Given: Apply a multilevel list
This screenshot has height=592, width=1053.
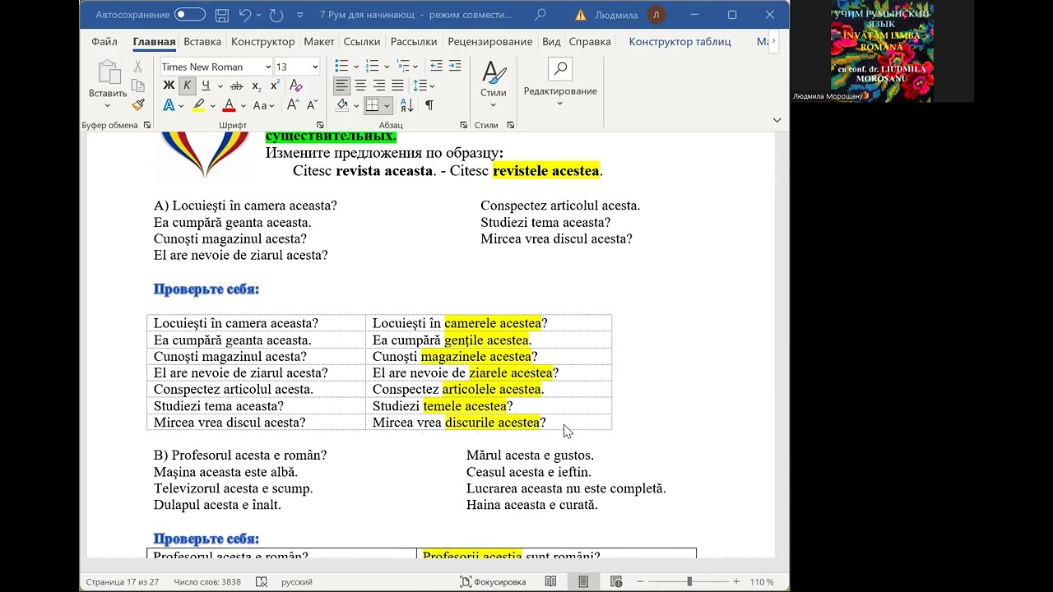Looking at the screenshot, I should (x=402, y=67).
